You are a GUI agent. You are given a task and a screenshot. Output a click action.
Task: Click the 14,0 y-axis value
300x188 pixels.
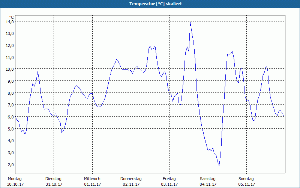10,22
